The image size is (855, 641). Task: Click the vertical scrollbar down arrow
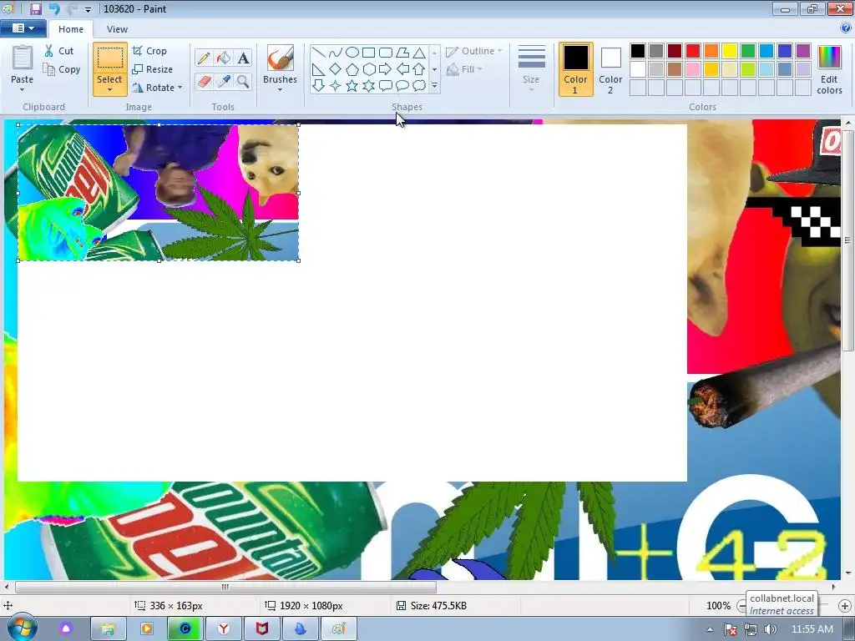click(848, 573)
